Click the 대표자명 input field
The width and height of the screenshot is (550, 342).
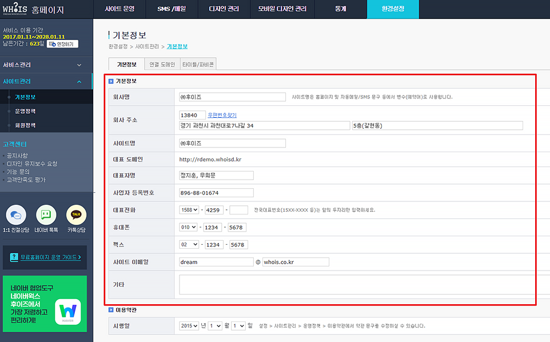[x=216, y=176]
